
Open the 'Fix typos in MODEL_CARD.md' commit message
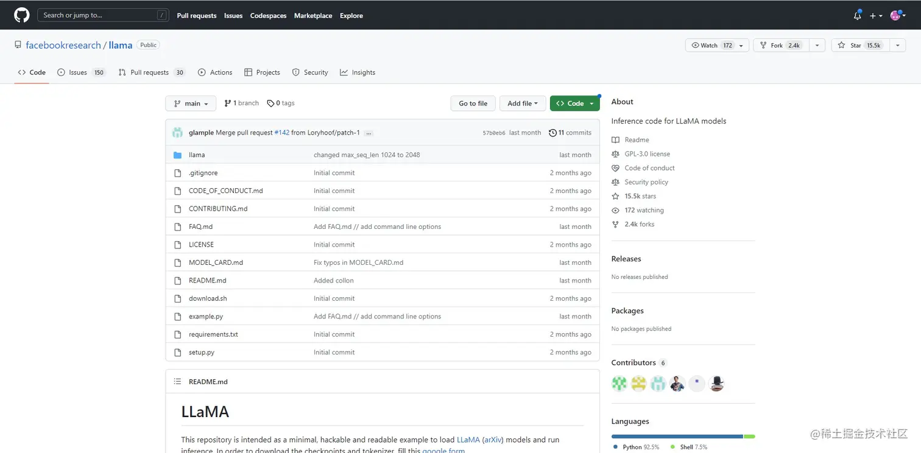[x=358, y=262]
